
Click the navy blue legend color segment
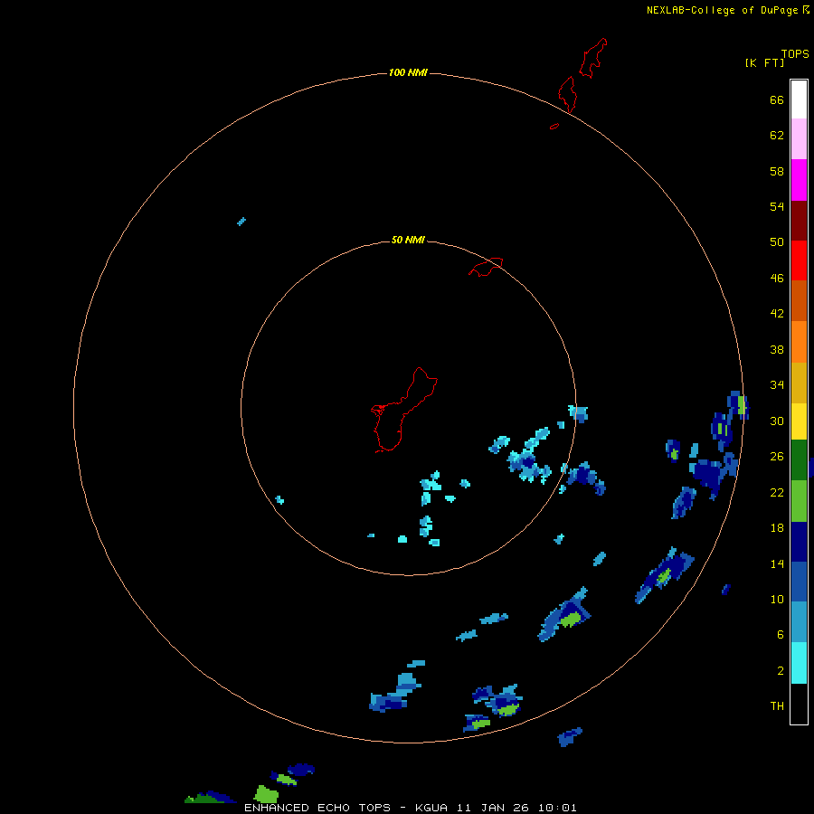tap(799, 542)
